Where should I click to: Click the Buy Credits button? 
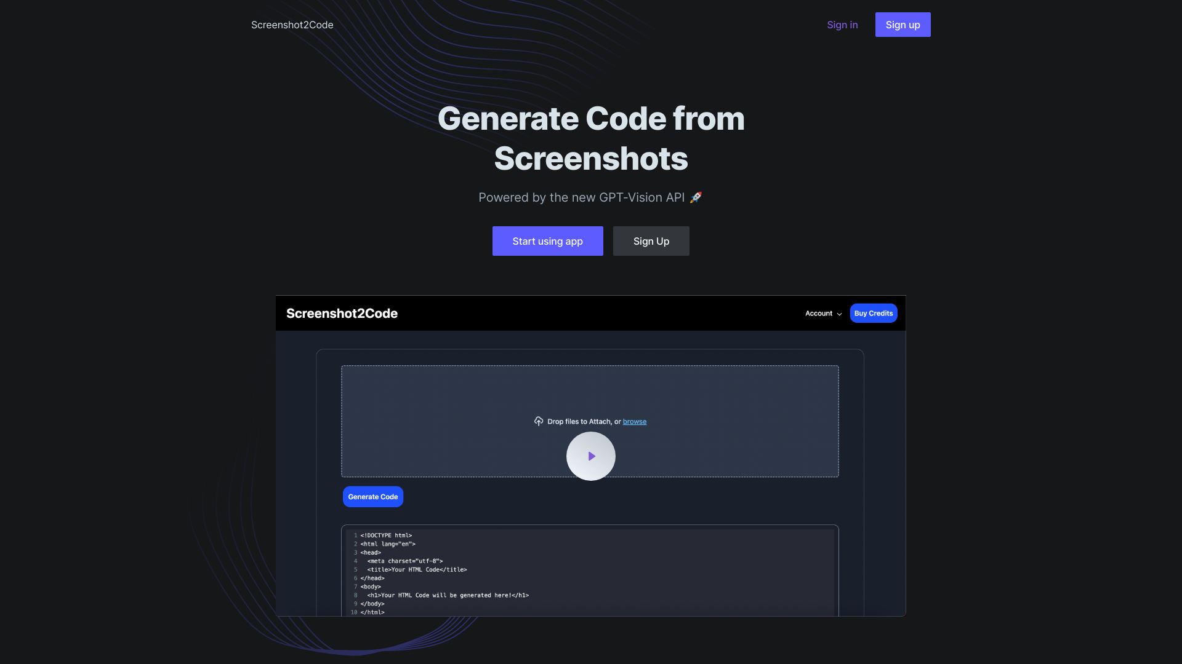pyautogui.click(x=874, y=312)
